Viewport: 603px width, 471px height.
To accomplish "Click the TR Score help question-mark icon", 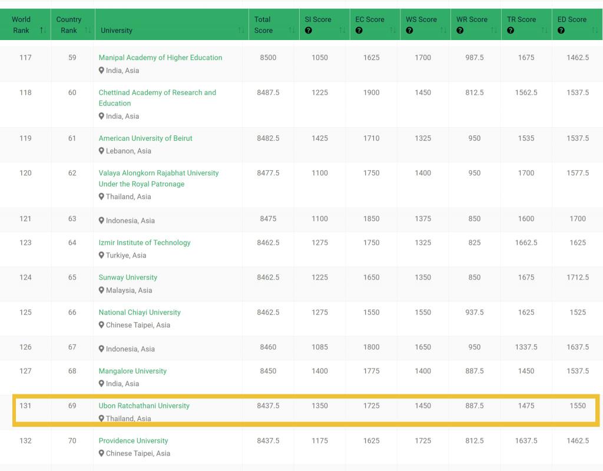I will (x=511, y=31).
